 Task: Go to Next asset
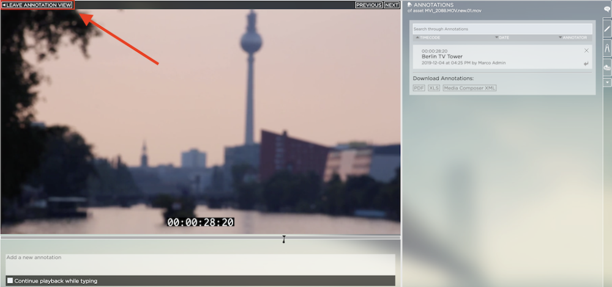point(392,5)
